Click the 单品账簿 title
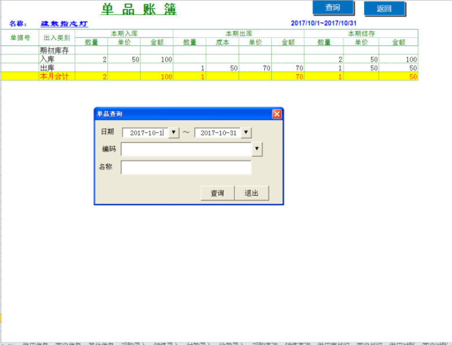452x345 pixels. (138, 9)
